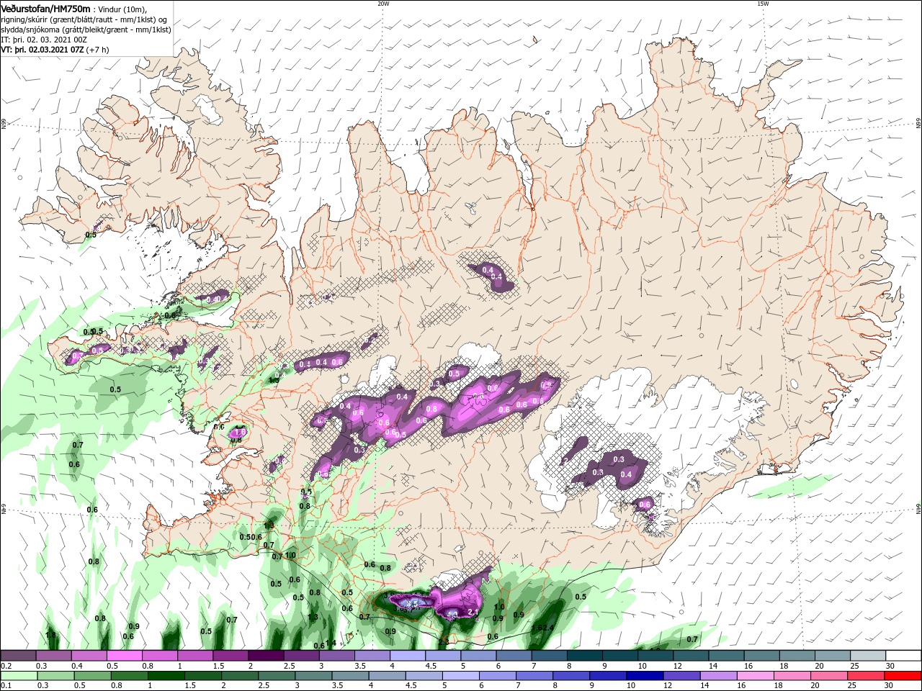This screenshot has height=691, width=922.
Task: Pick the palest green first swatch of rain scale
Action: point(19,676)
